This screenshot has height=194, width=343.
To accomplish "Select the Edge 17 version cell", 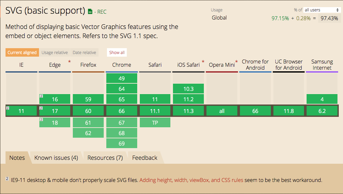I will point(55,111).
